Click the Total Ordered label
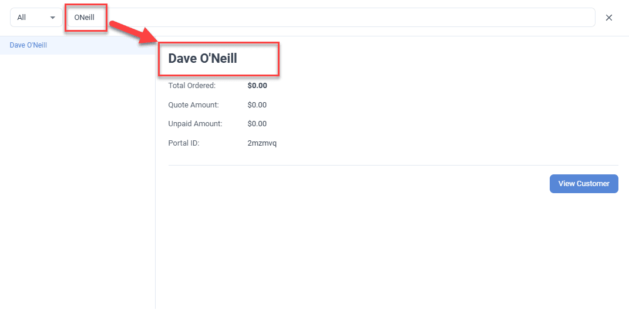629x310 pixels. pos(192,86)
